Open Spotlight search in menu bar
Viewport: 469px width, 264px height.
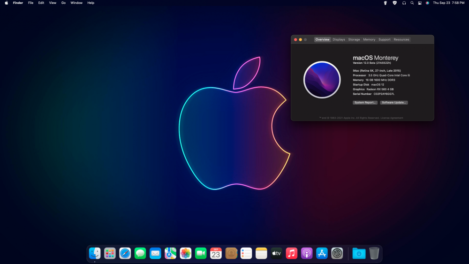(412, 3)
